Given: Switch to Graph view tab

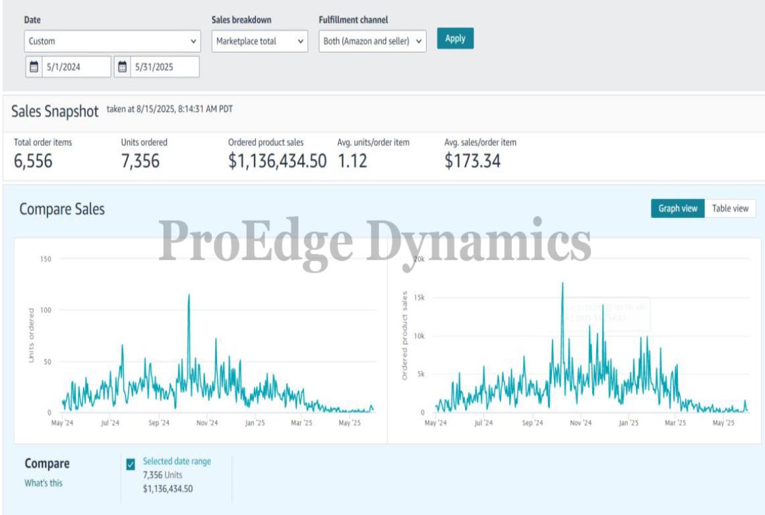Looking at the screenshot, I should [677, 209].
